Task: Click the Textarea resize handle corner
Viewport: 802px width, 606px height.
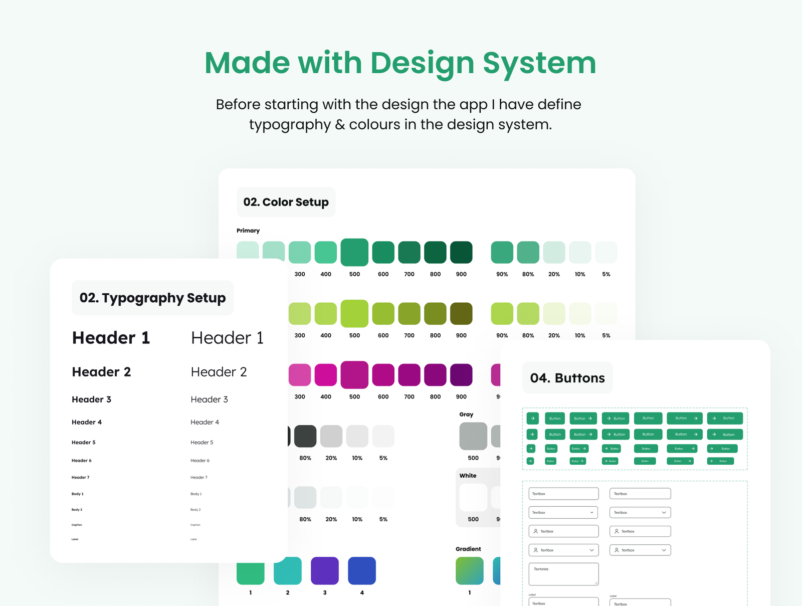Action: [595, 582]
